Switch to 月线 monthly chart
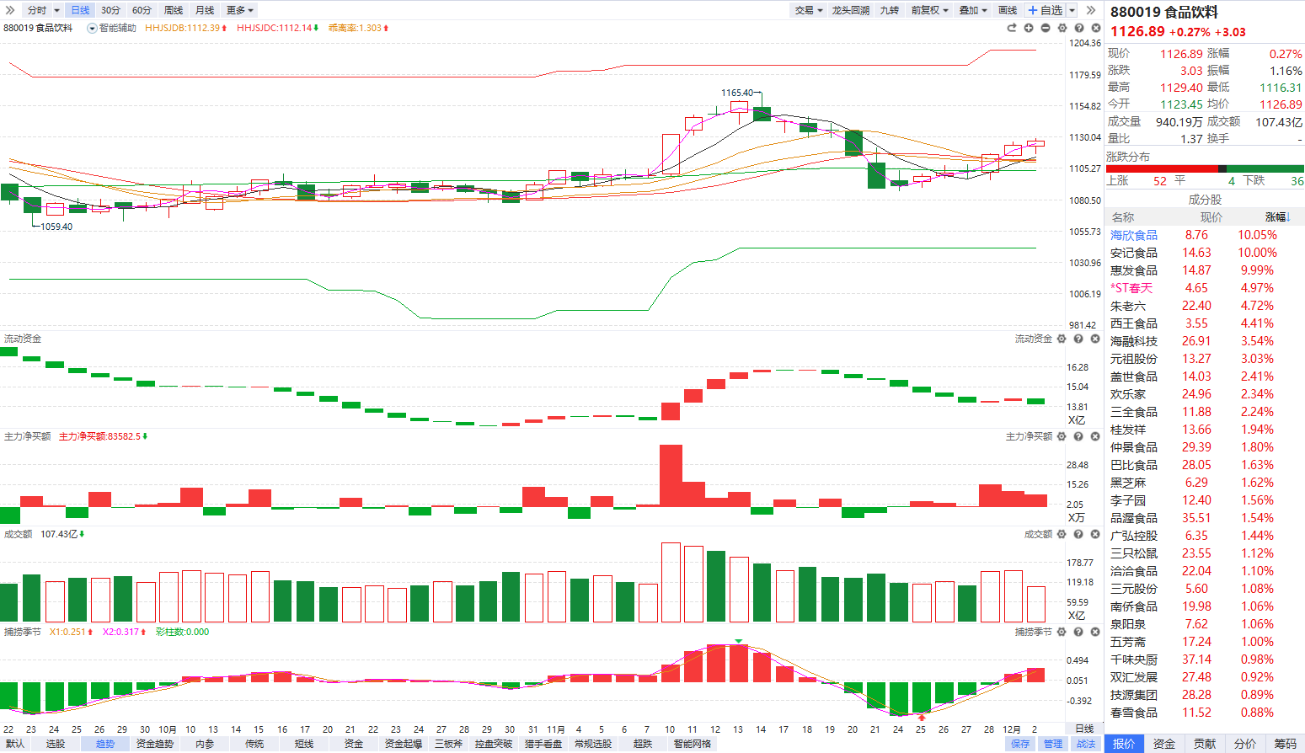The height and width of the screenshot is (753, 1305). pos(205,10)
